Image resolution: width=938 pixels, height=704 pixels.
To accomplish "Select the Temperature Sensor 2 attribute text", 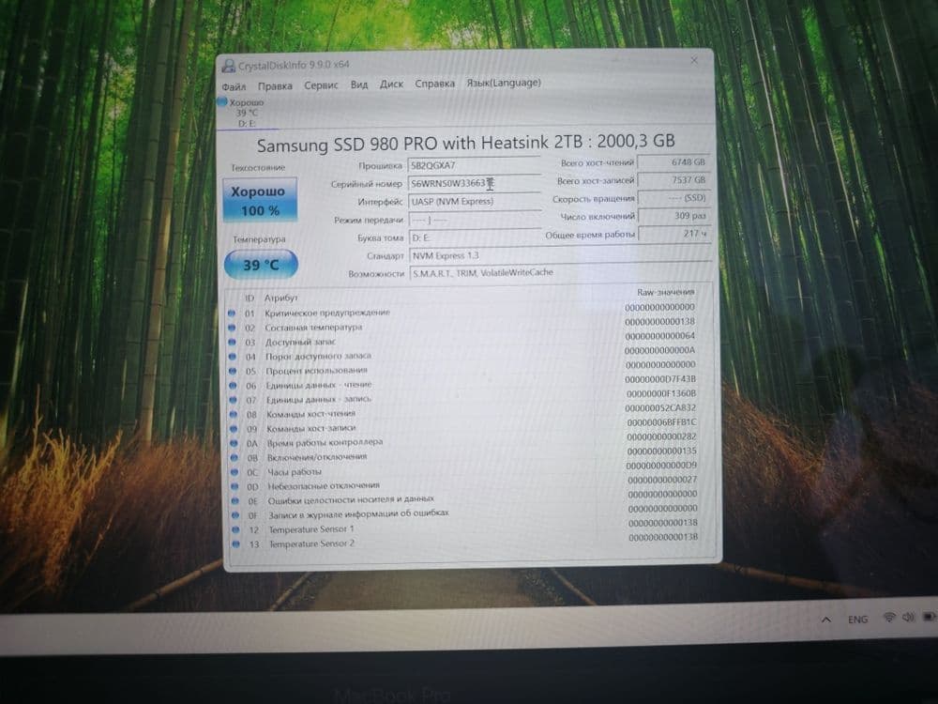I will (x=311, y=543).
